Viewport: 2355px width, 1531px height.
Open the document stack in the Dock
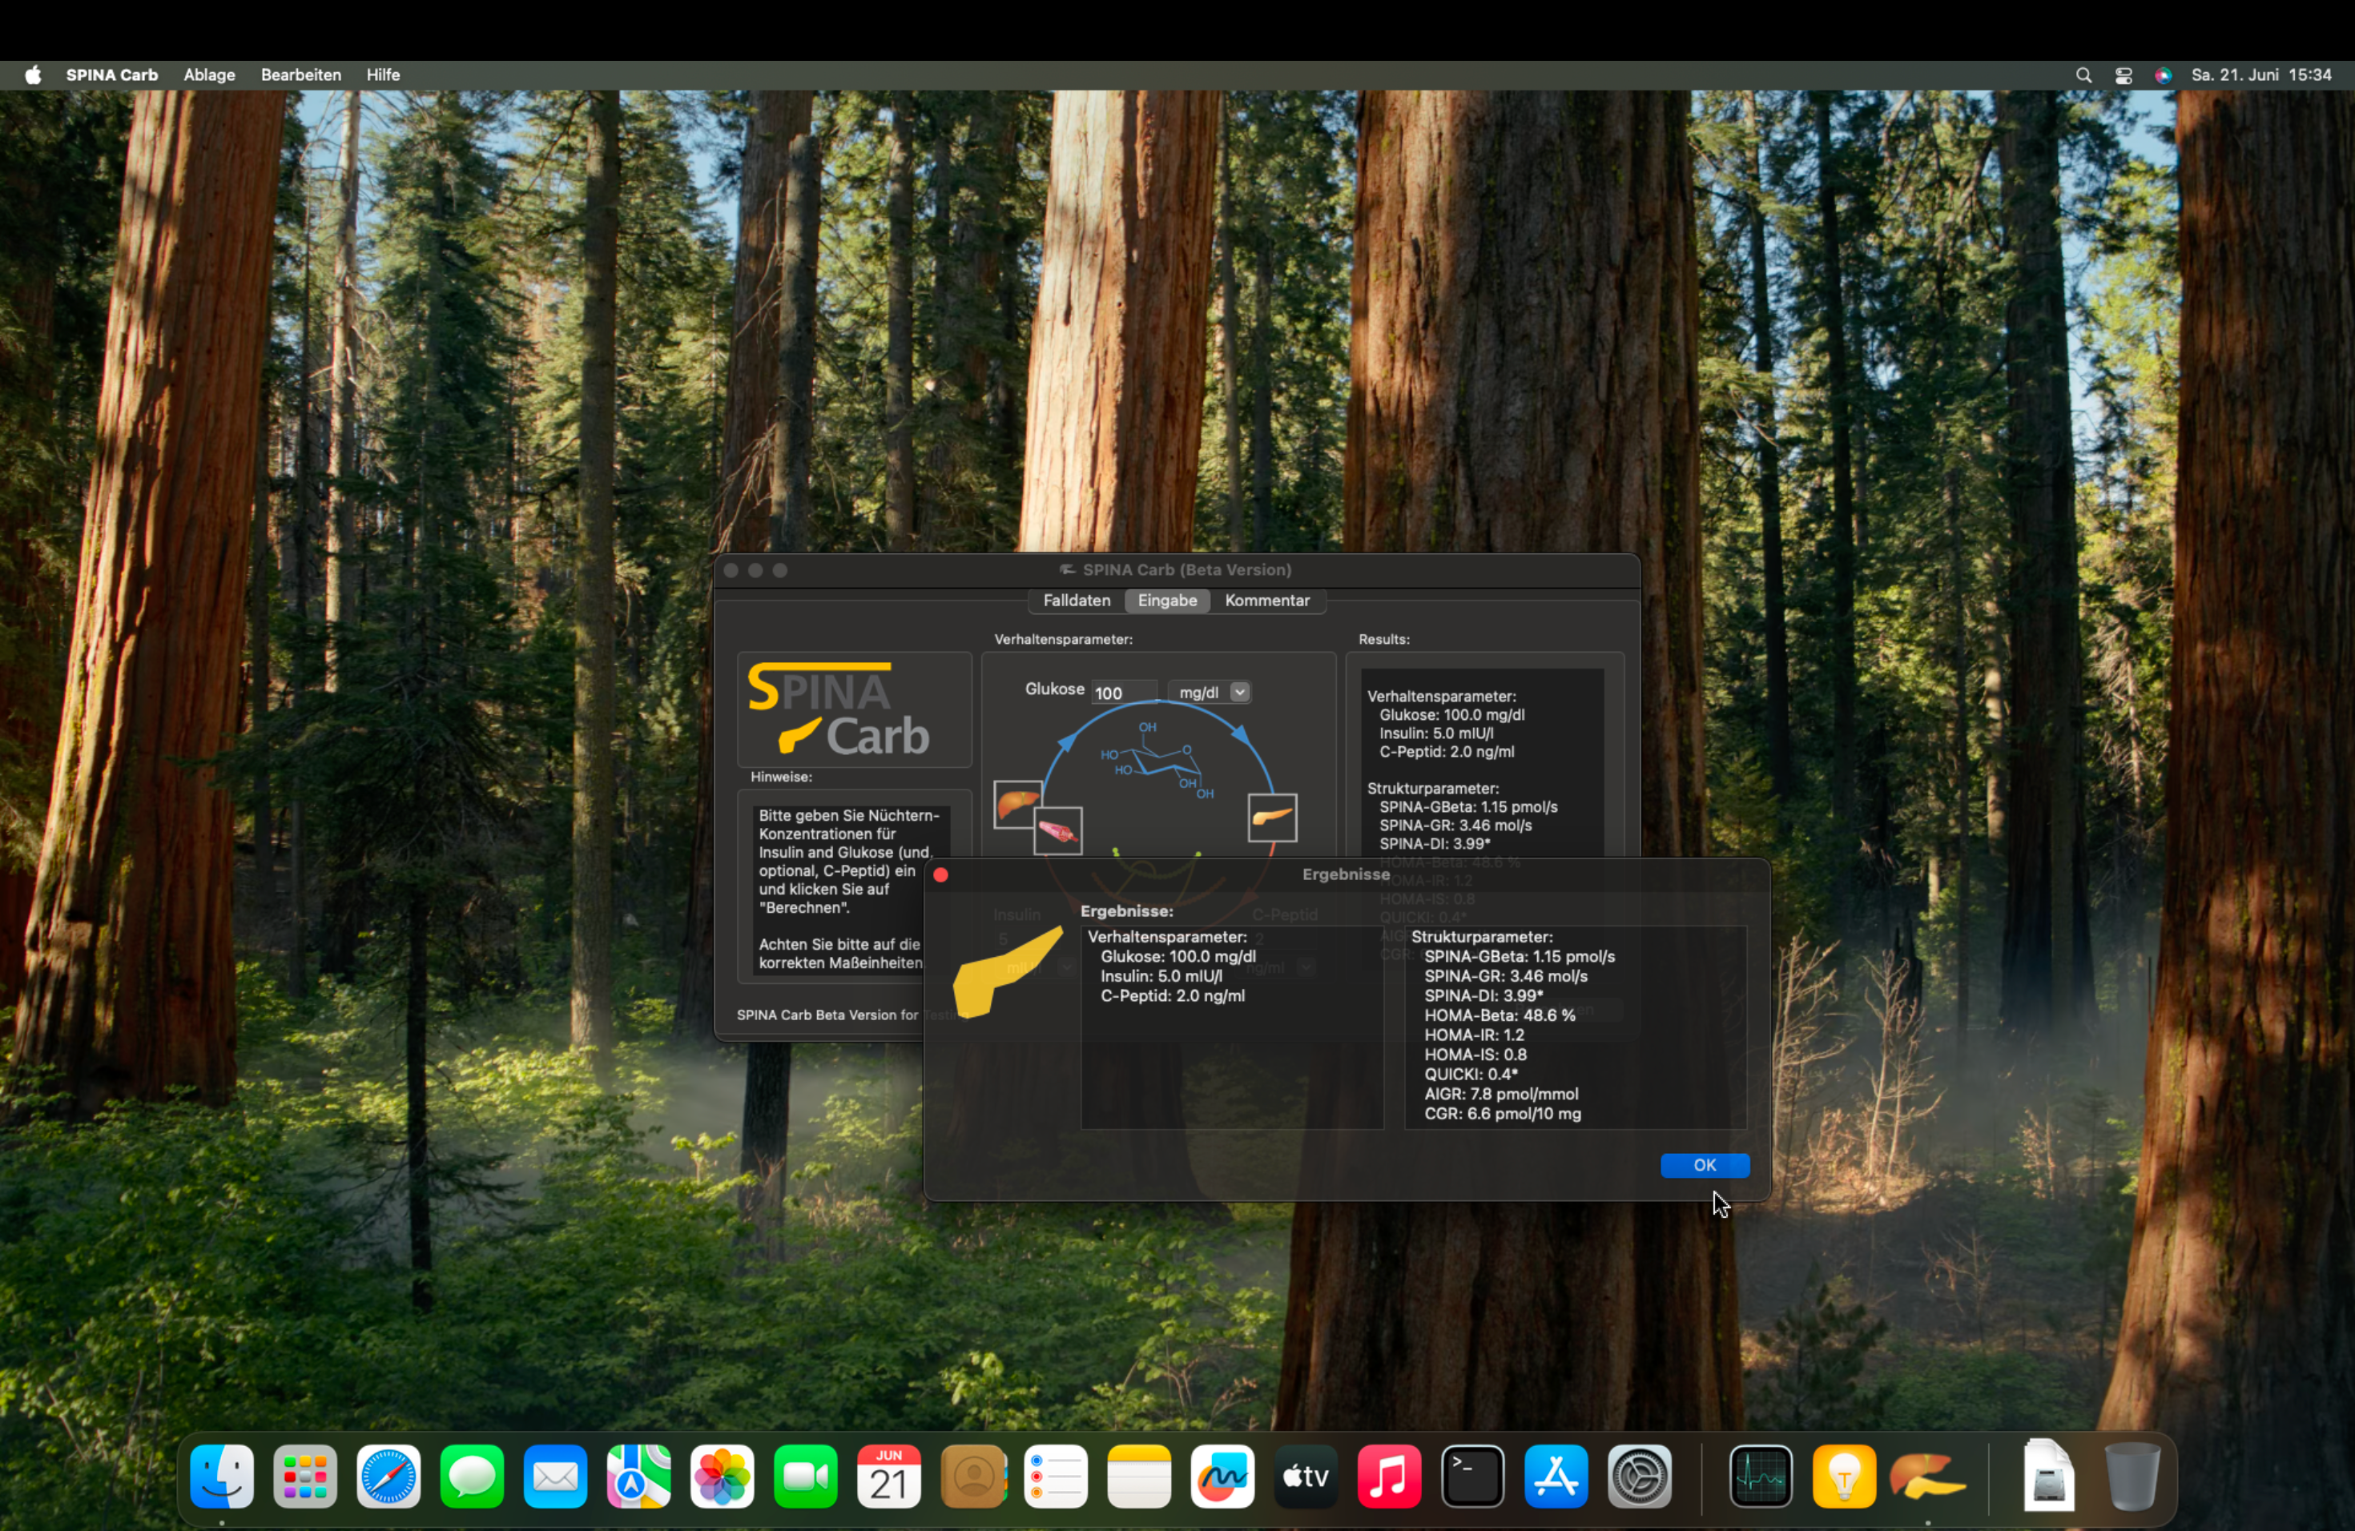(x=2048, y=1475)
